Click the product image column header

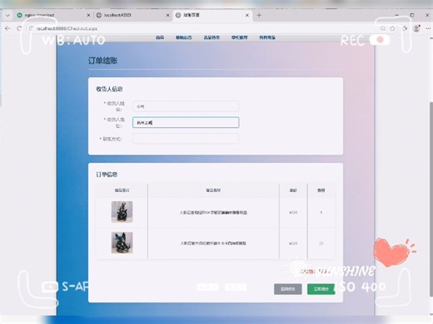pyautogui.click(x=122, y=190)
